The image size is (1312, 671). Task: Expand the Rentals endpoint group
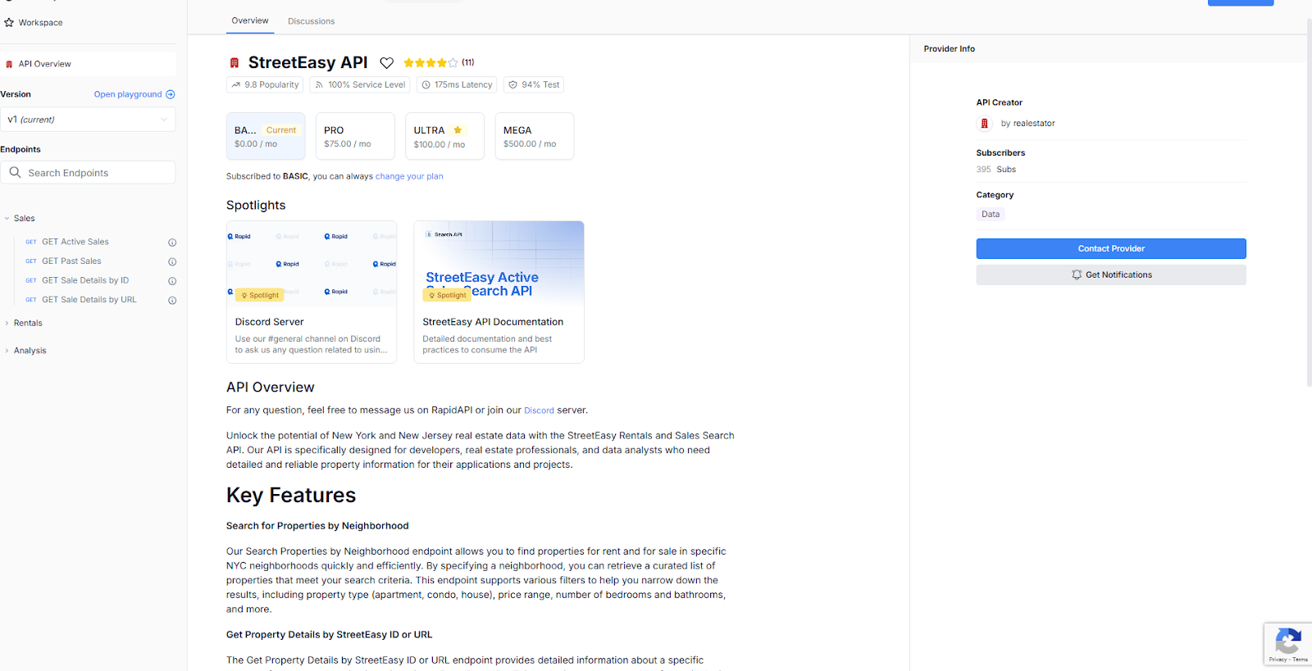coord(28,324)
